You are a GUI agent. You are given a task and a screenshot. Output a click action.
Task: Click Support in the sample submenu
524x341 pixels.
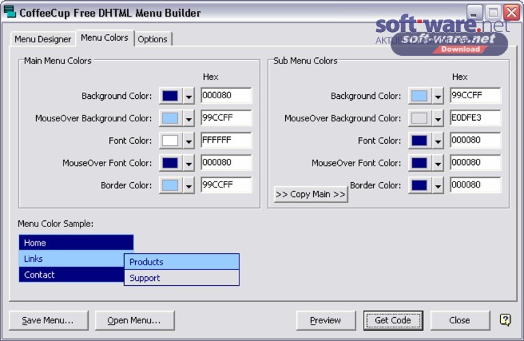tap(181, 278)
